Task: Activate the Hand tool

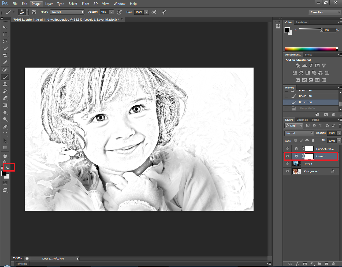Action: tap(5, 155)
